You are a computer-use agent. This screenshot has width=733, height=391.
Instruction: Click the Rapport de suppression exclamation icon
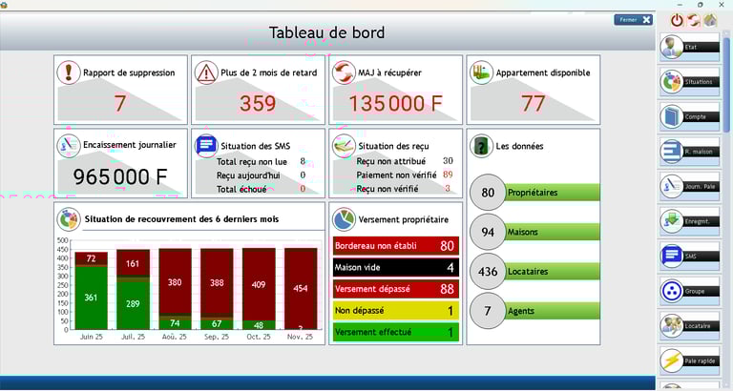coord(69,72)
